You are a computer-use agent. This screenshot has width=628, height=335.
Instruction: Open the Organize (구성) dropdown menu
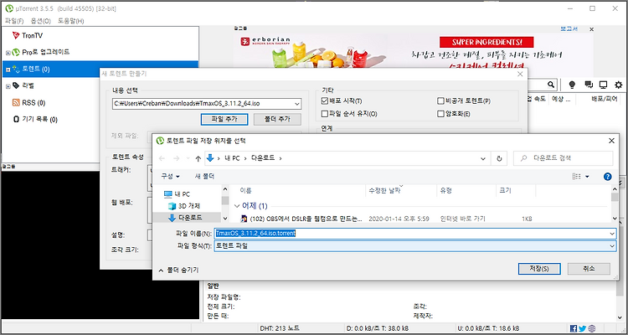point(171,177)
